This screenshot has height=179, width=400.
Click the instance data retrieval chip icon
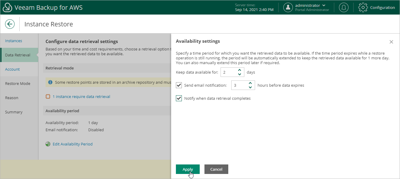[48, 96]
